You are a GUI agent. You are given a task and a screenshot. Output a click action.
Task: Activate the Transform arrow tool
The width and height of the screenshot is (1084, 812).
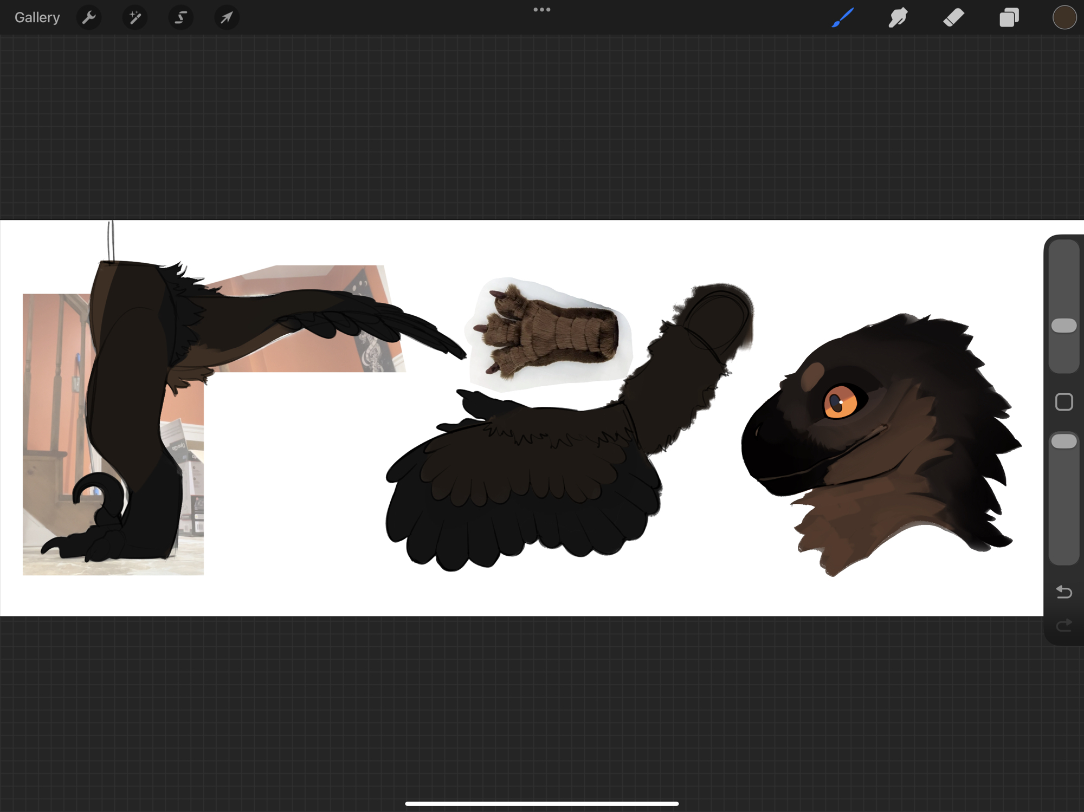(x=227, y=18)
